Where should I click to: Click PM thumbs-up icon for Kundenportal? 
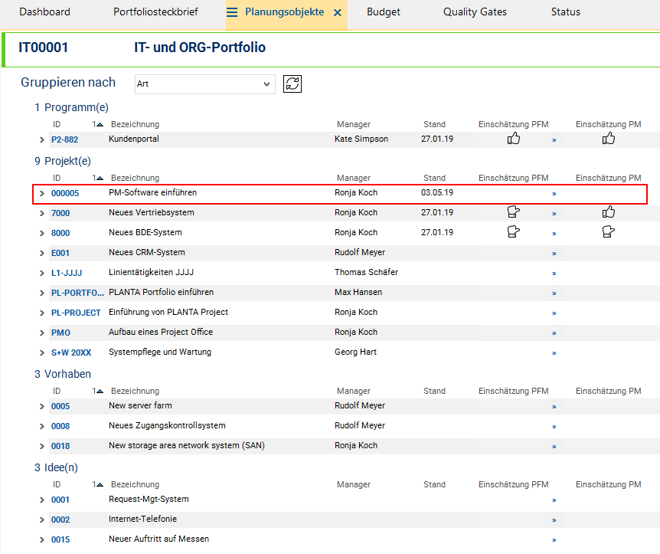[608, 139]
